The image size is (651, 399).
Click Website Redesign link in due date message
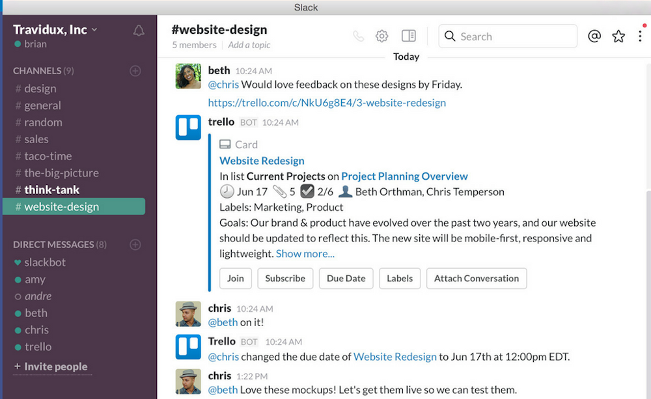point(395,357)
